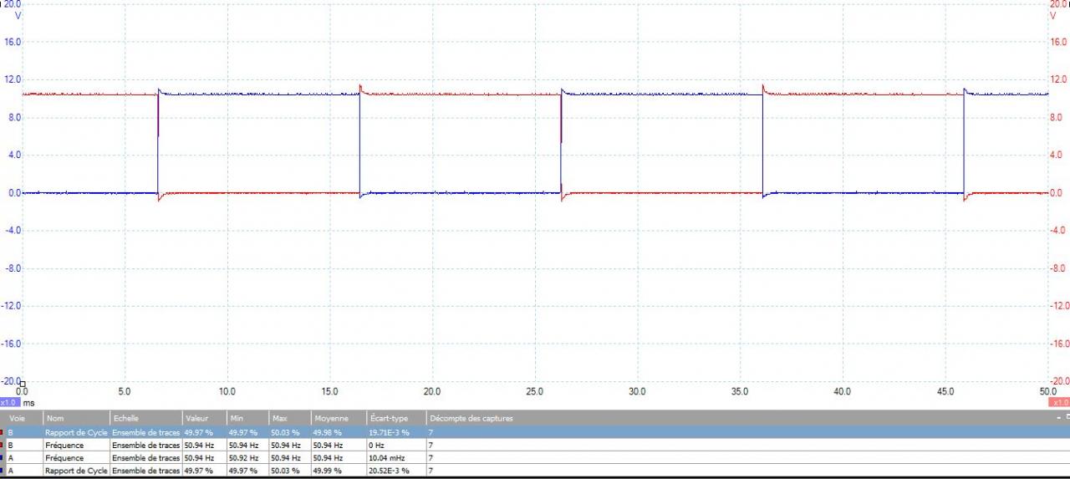
Task: Click the blue 12.0 label on channel A axis
Action: pos(13,79)
